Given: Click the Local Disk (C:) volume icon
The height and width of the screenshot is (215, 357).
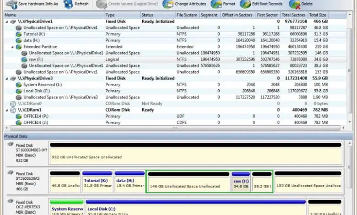Looking at the screenshot, I should (x=18, y=91).
